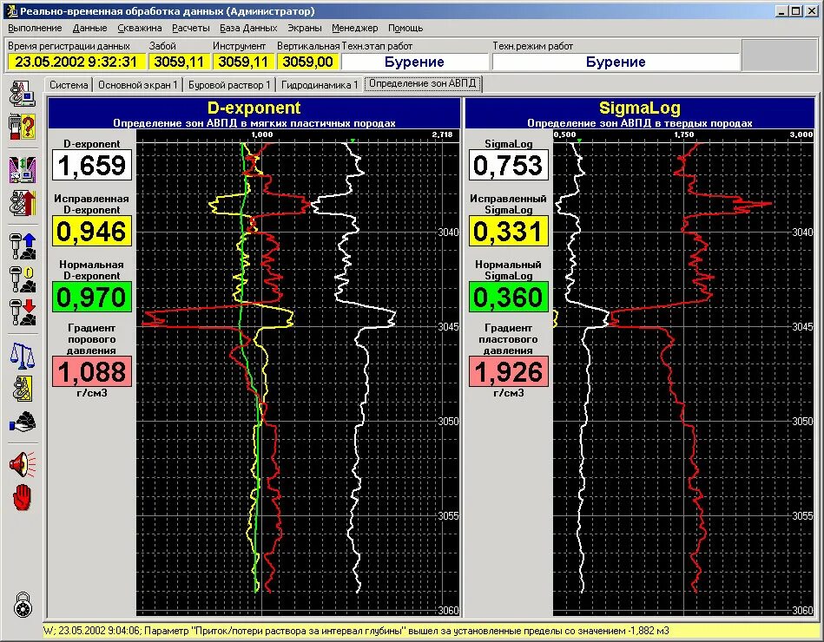Open the Скважина menu

tap(139, 28)
